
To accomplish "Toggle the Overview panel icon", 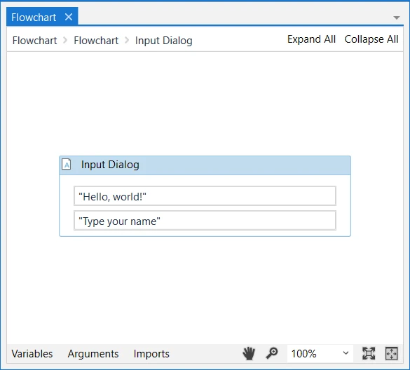I will click(392, 353).
